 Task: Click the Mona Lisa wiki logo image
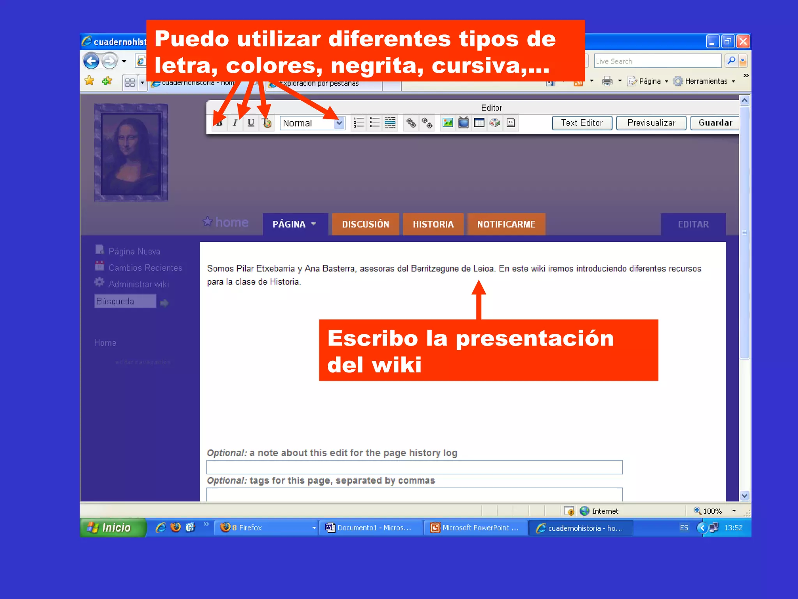coord(131,152)
